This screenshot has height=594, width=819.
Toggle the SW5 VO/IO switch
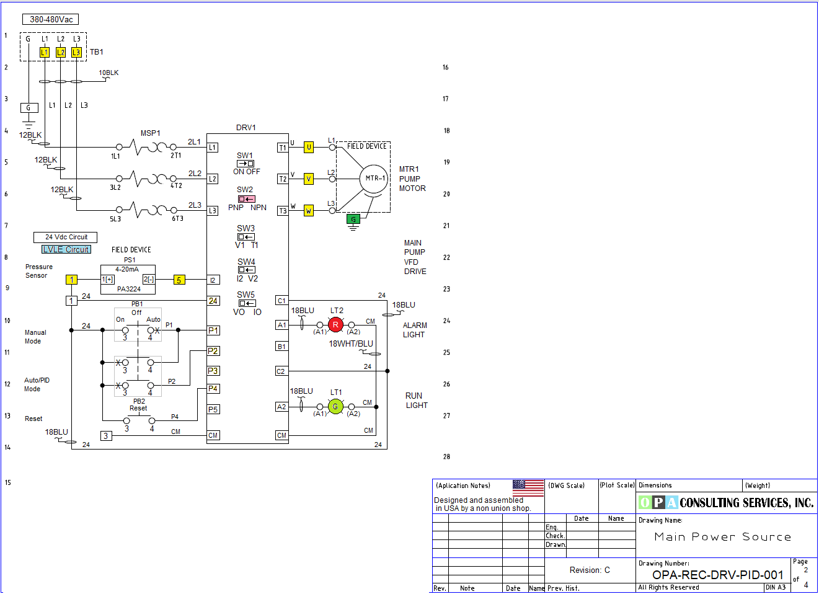click(x=247, y=303)
